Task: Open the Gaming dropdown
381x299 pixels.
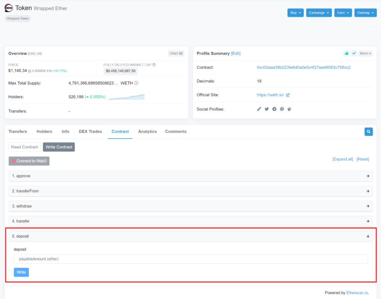Action: (x=365, y=13)
